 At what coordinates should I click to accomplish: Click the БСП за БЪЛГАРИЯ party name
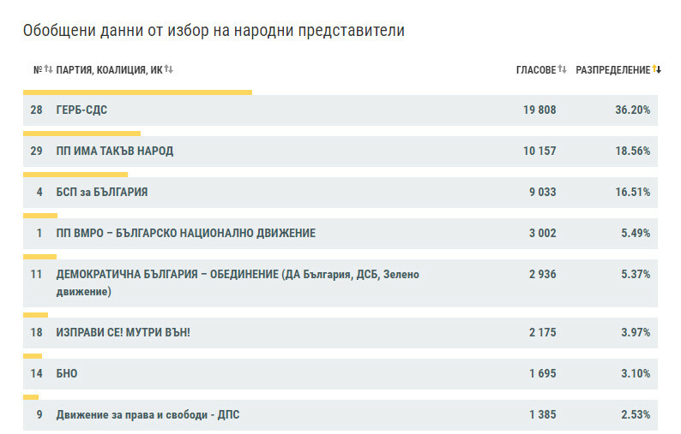coord(101,193)
